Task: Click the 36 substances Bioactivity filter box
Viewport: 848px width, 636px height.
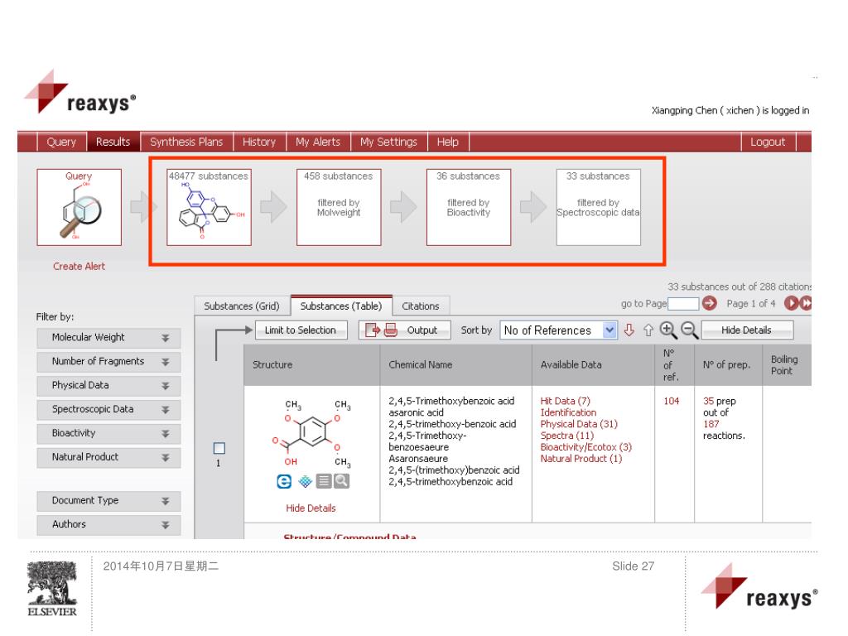Action: [469, 207]
